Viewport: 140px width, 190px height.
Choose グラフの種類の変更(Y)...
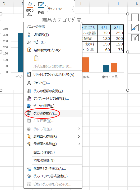[53, 91]
